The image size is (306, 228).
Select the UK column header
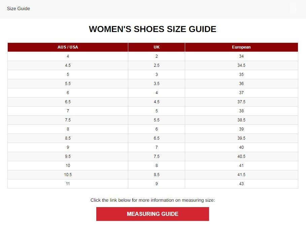(156, 47)
